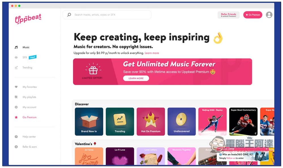Open the Brand New In tile
Viewport: 283px width, 168px height.
click(x=89, y=121)
